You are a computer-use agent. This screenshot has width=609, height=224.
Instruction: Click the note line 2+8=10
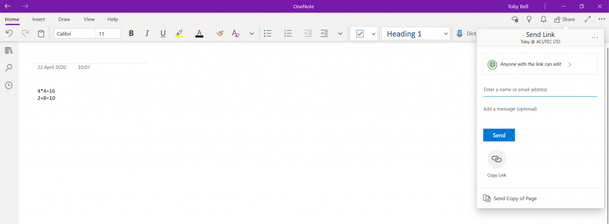[46, 98]
